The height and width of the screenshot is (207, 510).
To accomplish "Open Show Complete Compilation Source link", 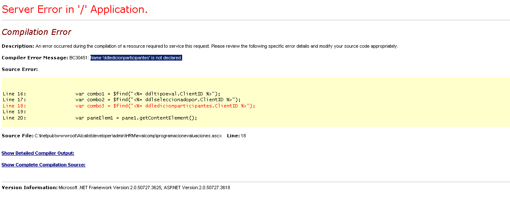I will pos(44,165).
